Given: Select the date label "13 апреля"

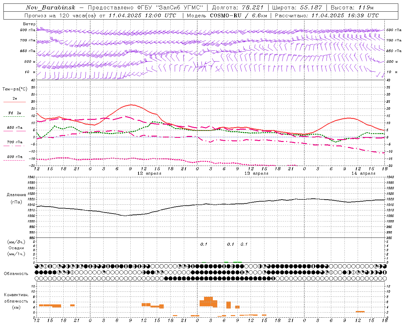Looking at the screenshot, I should 256,173.
